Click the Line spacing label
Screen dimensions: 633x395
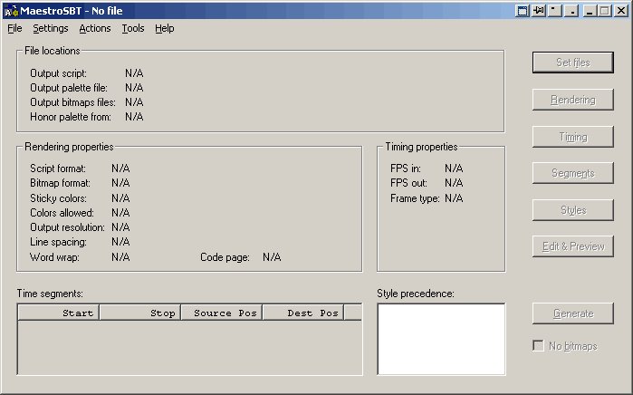pyautogui.click(x=58, y=242)
